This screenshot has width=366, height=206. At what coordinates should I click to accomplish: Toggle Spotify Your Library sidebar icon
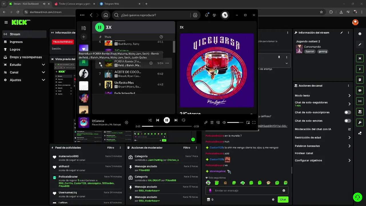point(83,28)
